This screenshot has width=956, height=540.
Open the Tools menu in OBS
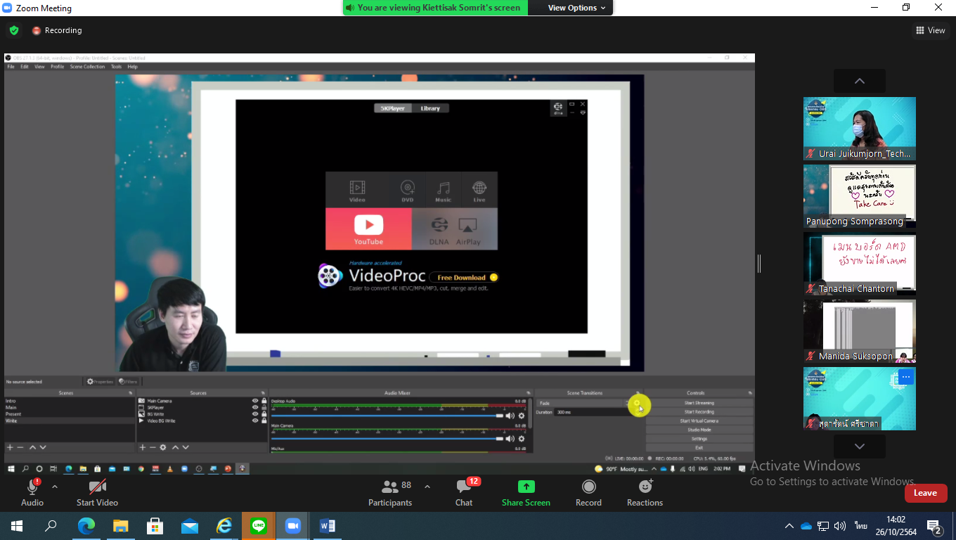pyautogui.click(x=116, y=67)
